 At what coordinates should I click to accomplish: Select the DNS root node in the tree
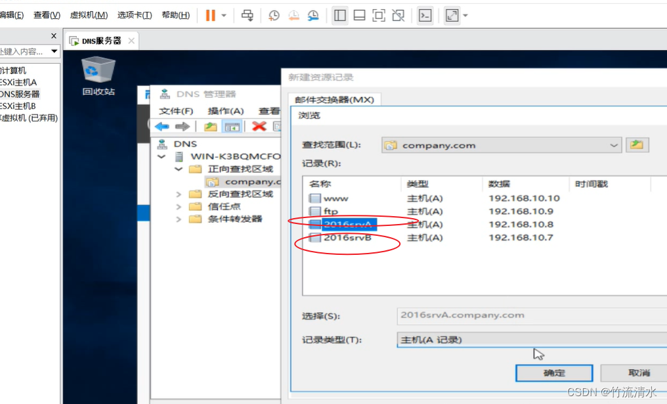coord(185,144)
